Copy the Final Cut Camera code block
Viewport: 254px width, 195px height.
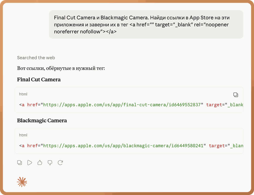[x=235, y=95]
